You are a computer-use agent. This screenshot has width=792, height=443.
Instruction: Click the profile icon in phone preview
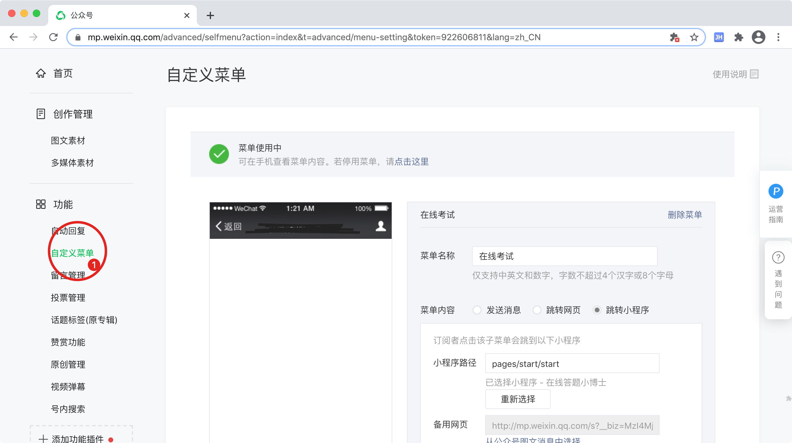click(x=381, y=226)
